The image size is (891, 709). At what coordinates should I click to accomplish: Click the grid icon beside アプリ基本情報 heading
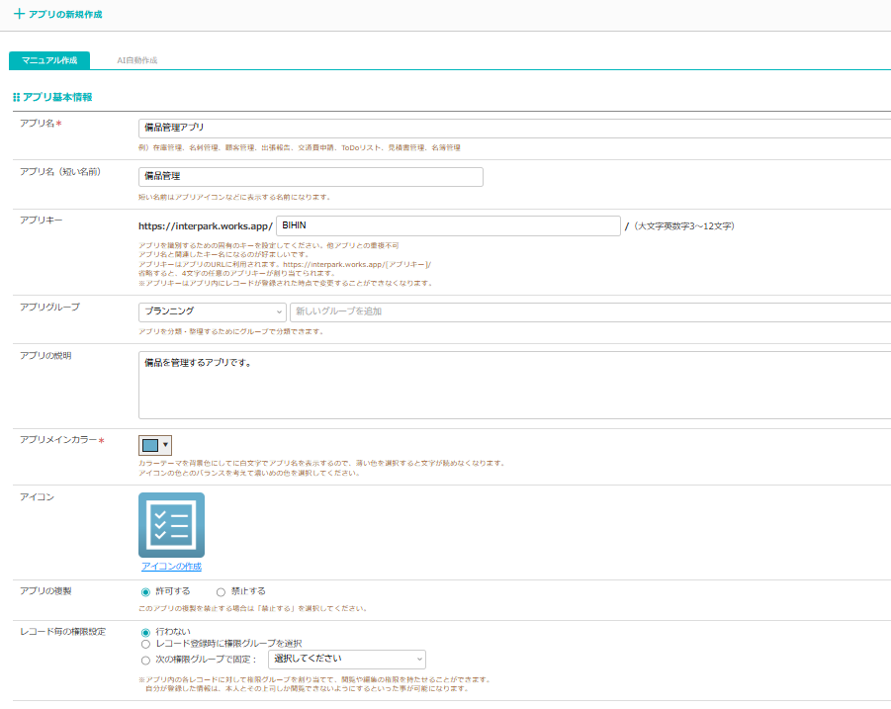16,97
